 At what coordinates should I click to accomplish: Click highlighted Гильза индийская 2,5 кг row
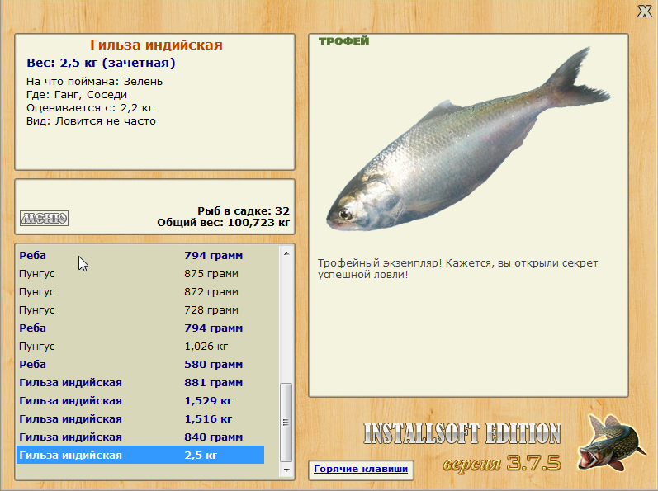tap(140, 456)
